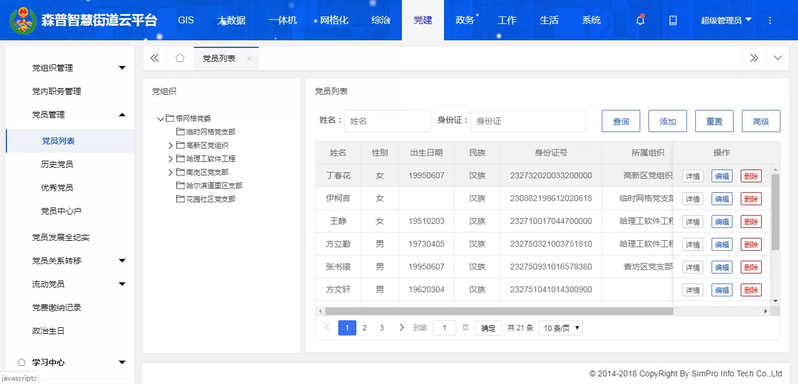The width and height of the screenshot is (798, 384).
Task: Open the 综治 top menu
Action: 381,20
